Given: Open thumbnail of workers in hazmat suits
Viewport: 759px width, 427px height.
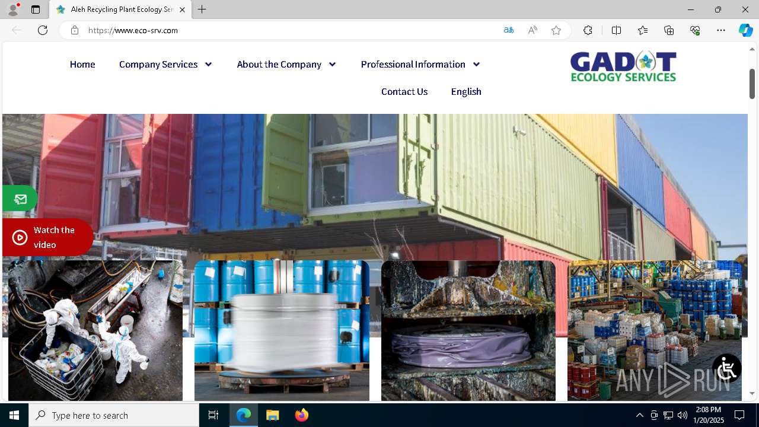Looking at the screenshot, I should (95, 331).
